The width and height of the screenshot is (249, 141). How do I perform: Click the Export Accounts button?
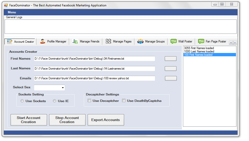tap(106, 120)
